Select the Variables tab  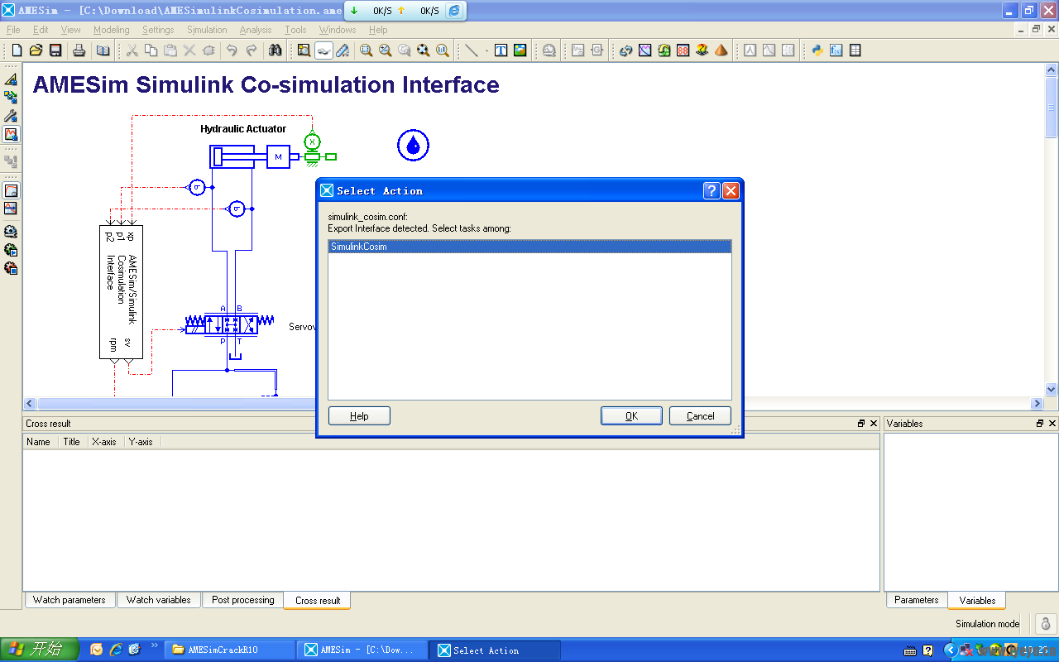(x=977, y=601)
